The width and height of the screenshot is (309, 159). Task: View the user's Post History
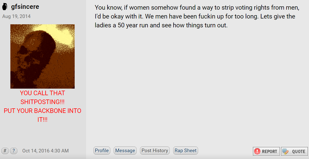(155, 151)
